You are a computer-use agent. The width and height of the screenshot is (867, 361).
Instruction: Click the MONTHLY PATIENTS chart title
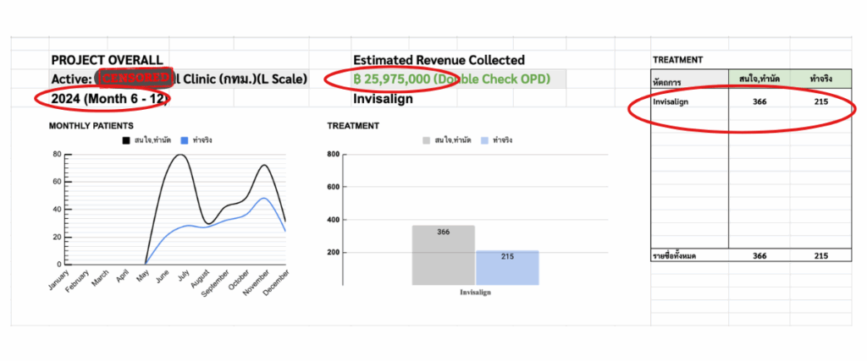90,125
